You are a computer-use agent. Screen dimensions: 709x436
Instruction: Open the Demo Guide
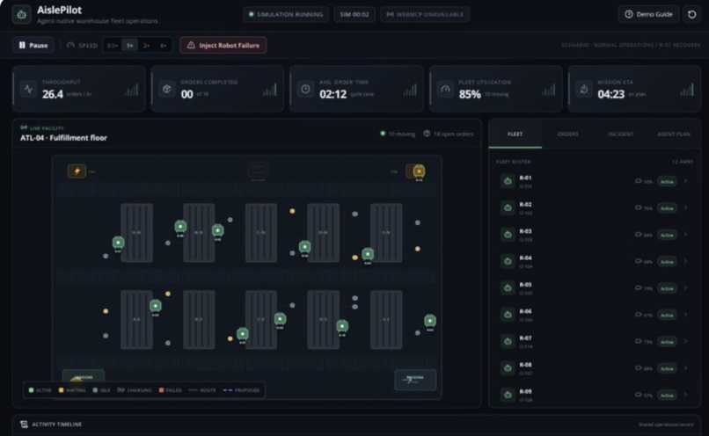(648, 14)
